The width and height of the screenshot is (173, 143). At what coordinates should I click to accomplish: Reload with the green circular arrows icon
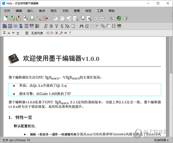(x=119, y=18)
